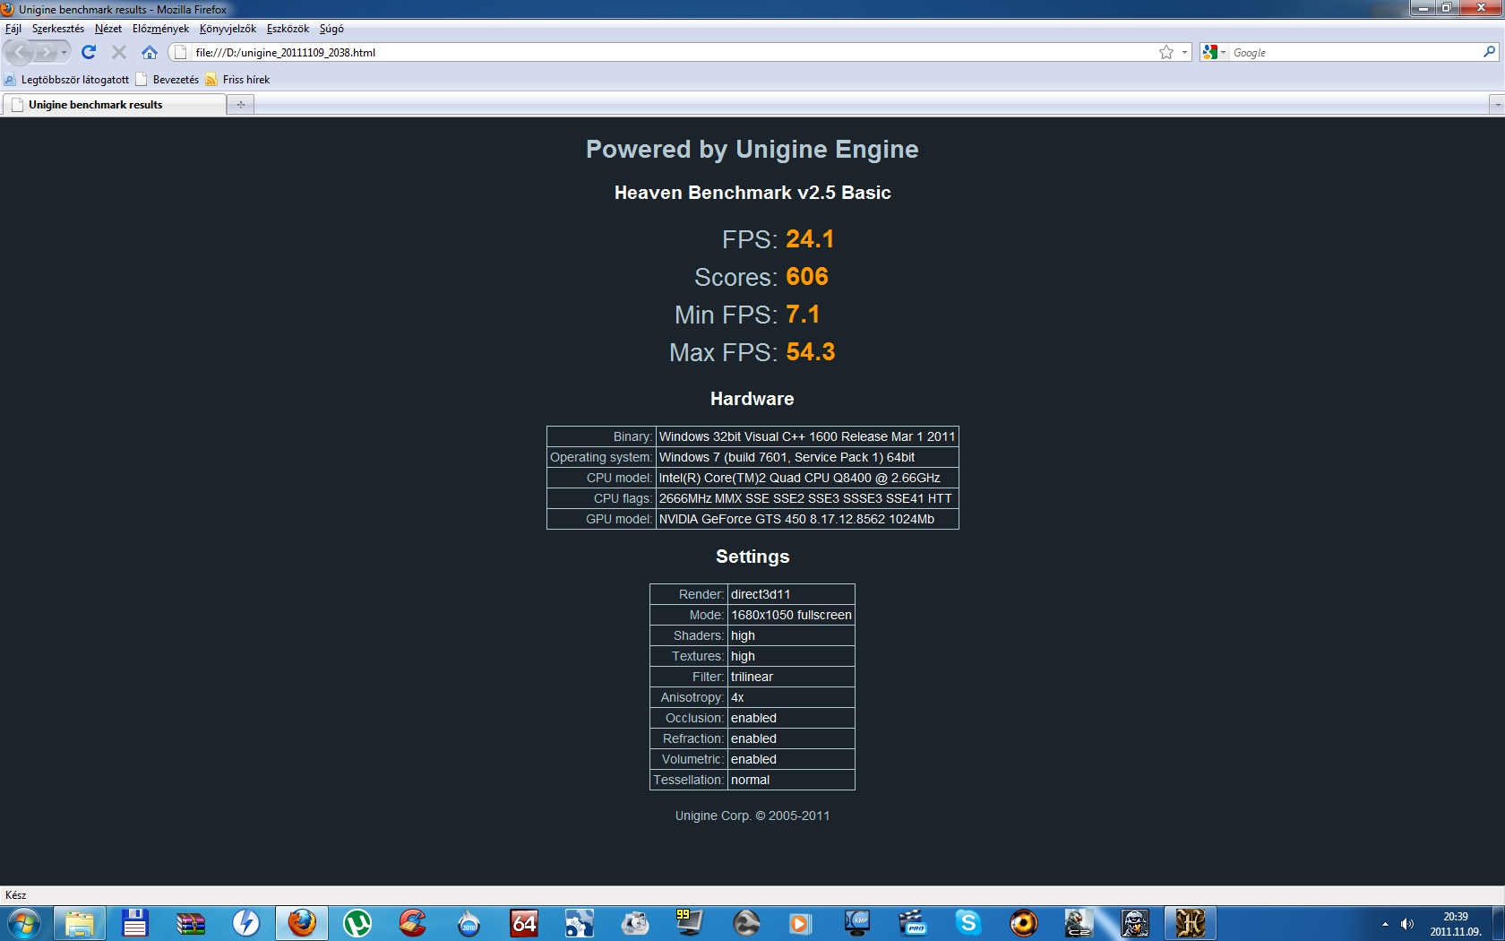Screen dimensions: 1505x941
Task: Launch WinRAR from the taskbar
Action: [191, 923]
